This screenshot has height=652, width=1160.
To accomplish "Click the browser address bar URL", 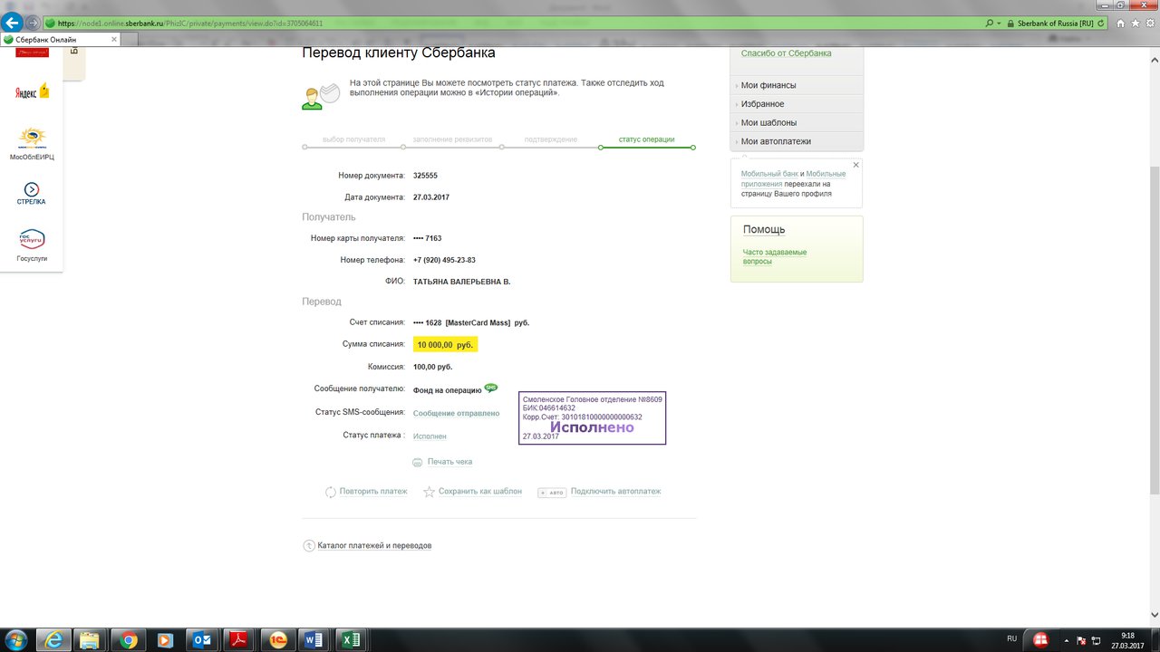I will 190,24.
